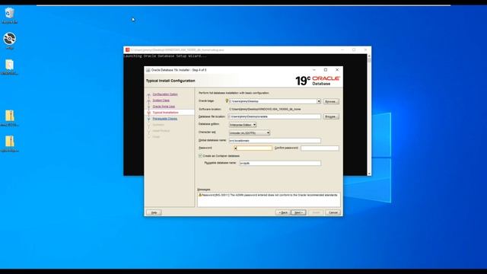Open the Character set dropdown
487x274 pixels.
[250, 133]
